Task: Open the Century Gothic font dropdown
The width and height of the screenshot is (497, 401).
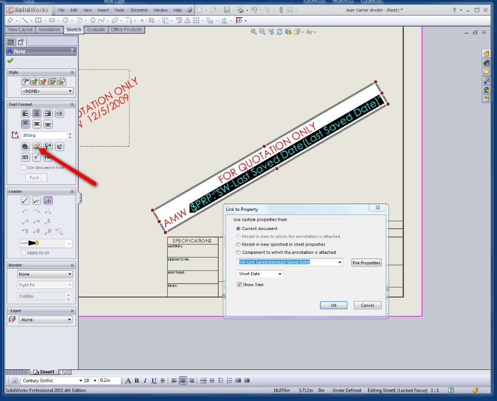Action: [x=81, y=380]
